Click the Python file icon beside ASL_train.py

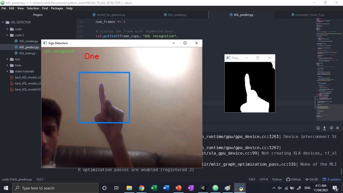pyautogui.click(x=16, y=53)
